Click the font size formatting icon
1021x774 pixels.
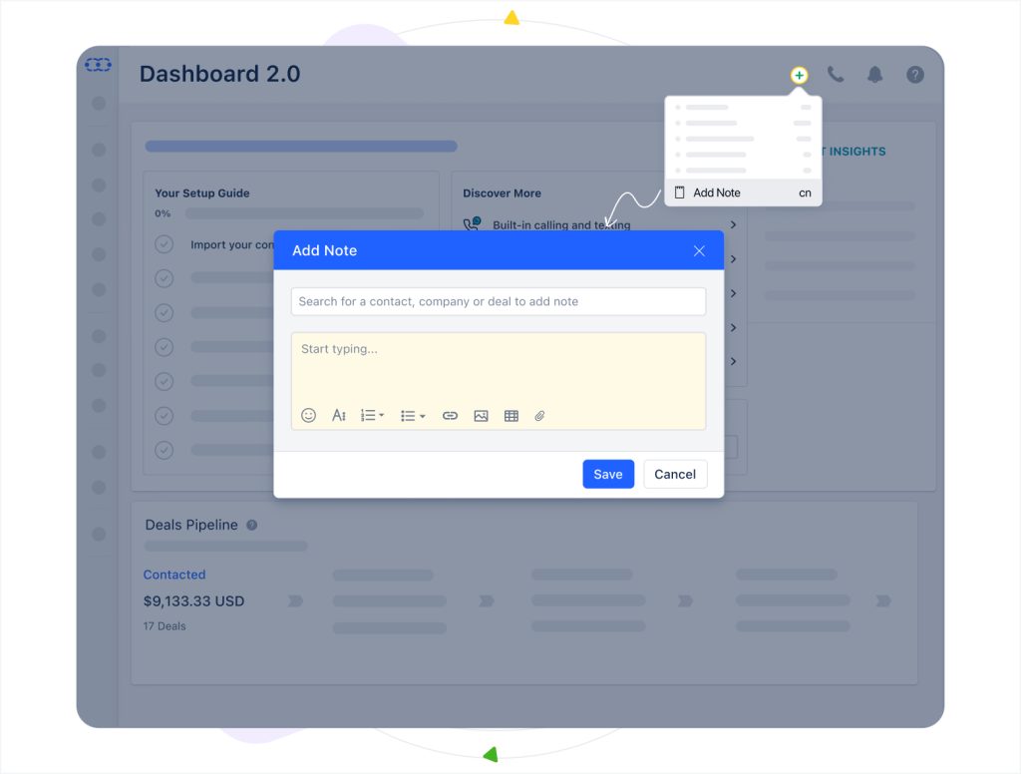coord(339,416)
